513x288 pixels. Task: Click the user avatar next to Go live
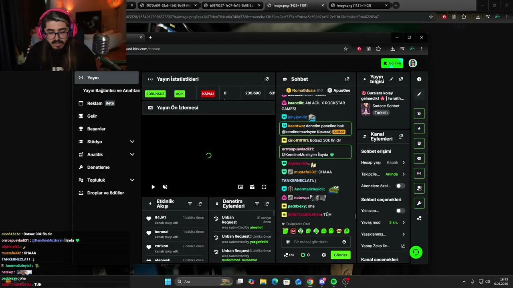[413, 63]
